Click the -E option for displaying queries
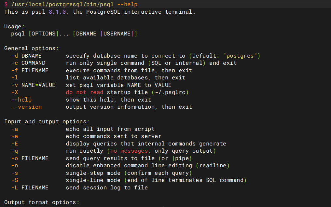This screenshot has width=331, height=207. 14,144
